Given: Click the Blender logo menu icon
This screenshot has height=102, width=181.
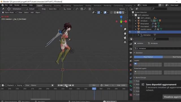Looking at the screenshot, I should click(x=3, y=5).
